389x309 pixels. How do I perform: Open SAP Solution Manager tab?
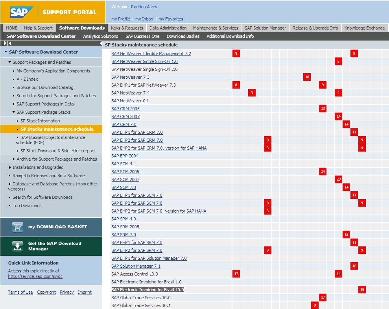(265, 28)
